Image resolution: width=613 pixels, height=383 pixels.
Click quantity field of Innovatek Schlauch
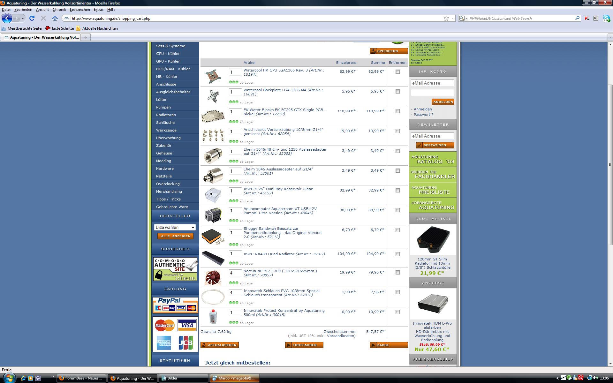pyautogui.click(x=235, y=293)
